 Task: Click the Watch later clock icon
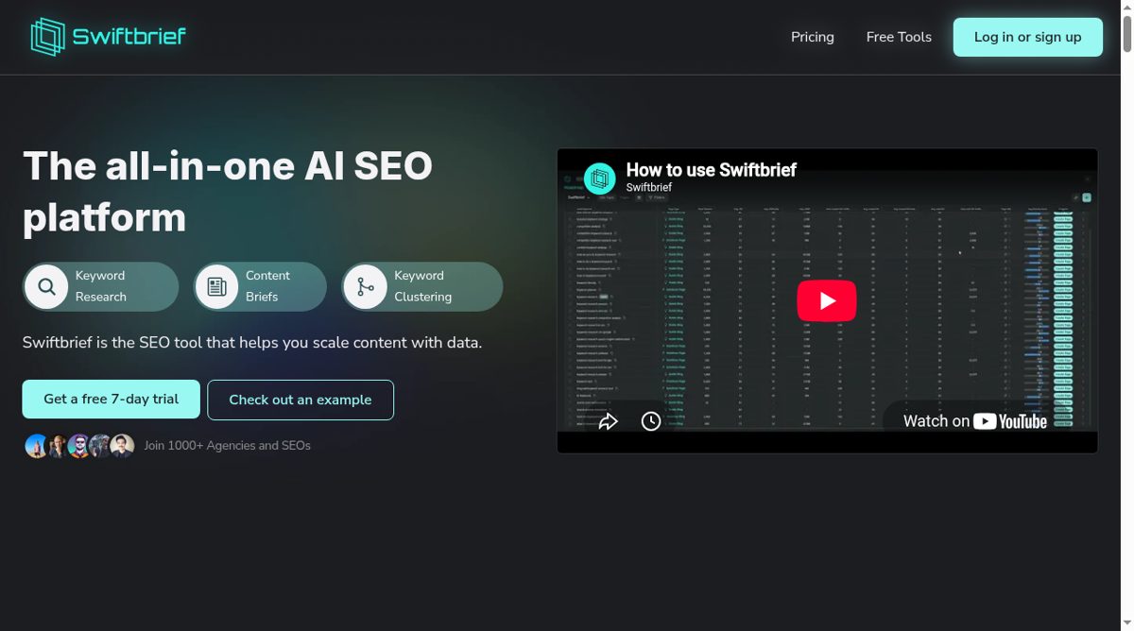(x=651, y=421)
